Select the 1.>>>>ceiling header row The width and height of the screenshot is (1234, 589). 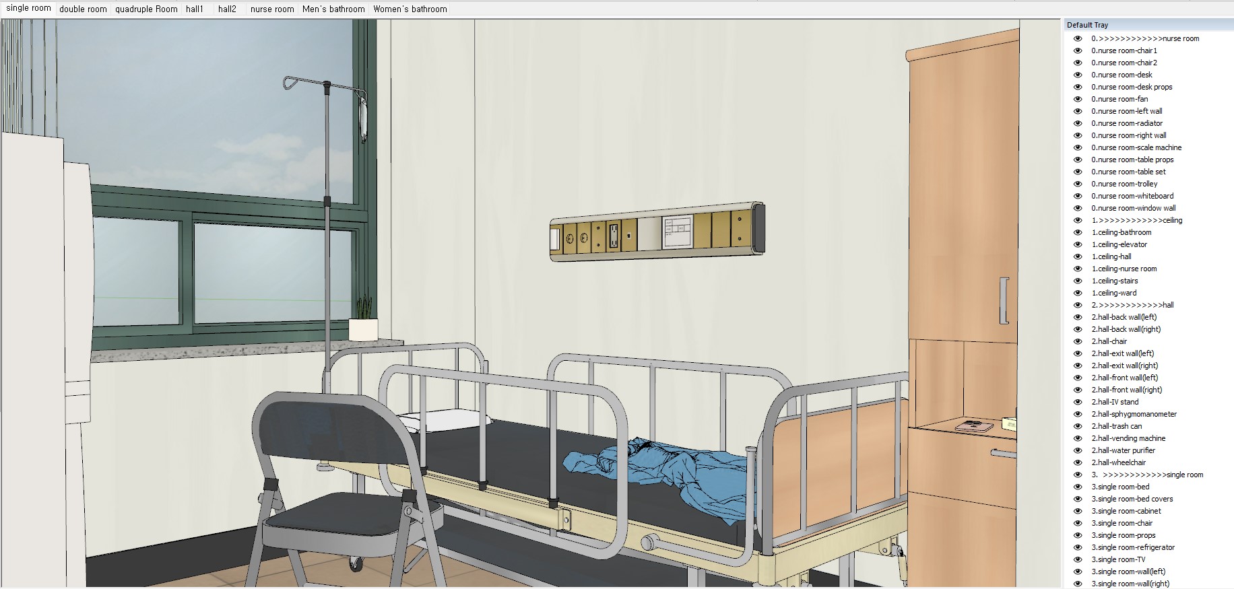pos(1137,220)
